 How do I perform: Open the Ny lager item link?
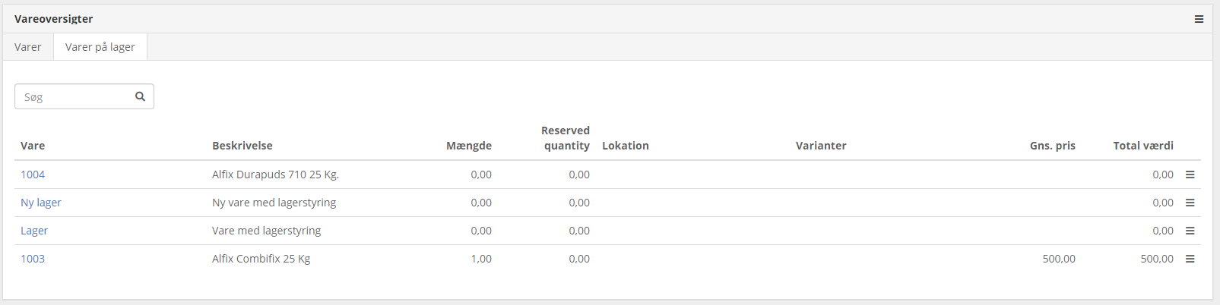coord(41,203)
